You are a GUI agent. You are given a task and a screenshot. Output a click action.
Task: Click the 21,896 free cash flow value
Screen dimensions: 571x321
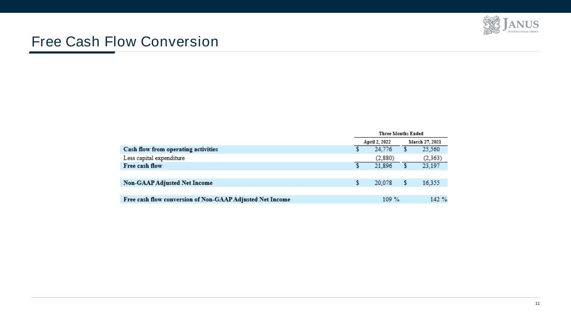click(x=383, y=166)
